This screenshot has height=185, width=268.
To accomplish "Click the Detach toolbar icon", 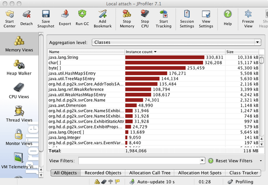I will [27, 18].
